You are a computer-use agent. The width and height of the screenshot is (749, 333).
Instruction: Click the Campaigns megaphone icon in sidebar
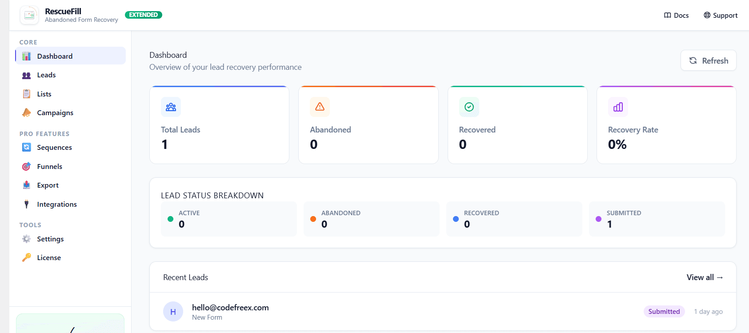tap(27, 112)
